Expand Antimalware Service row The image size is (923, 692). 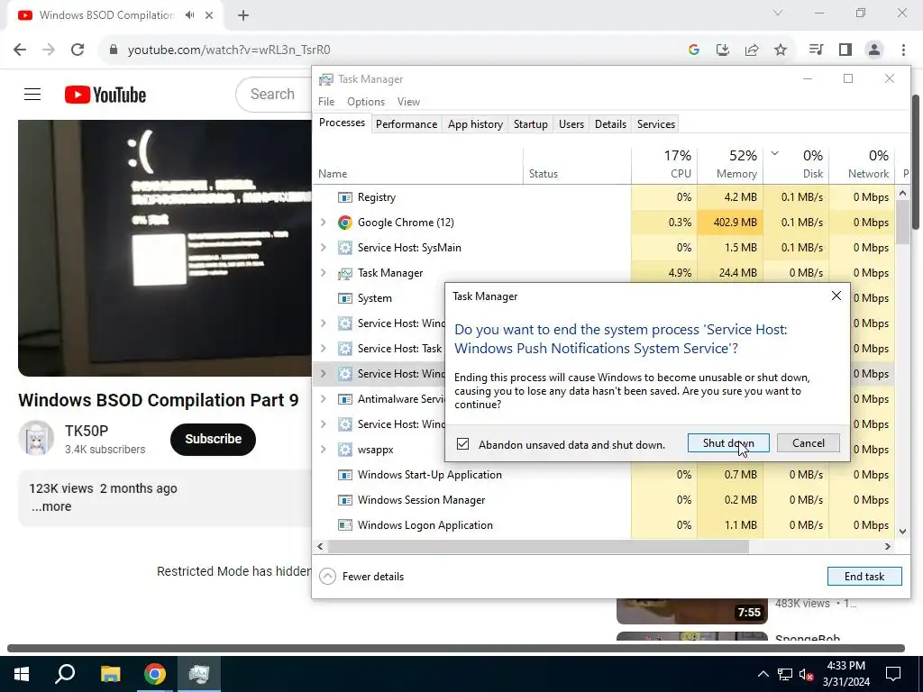tap(324, 399)
